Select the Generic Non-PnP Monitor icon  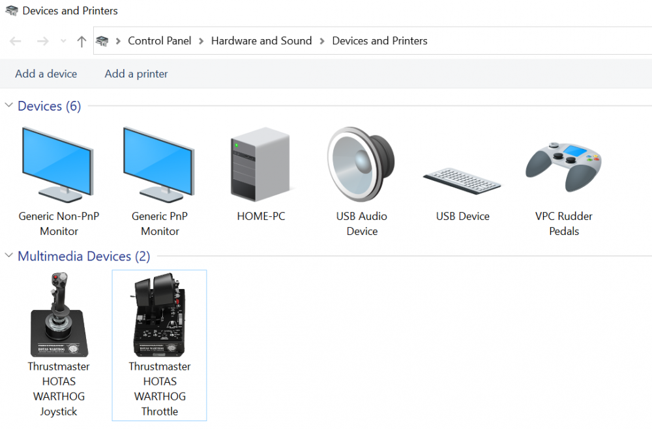(58, 165)
